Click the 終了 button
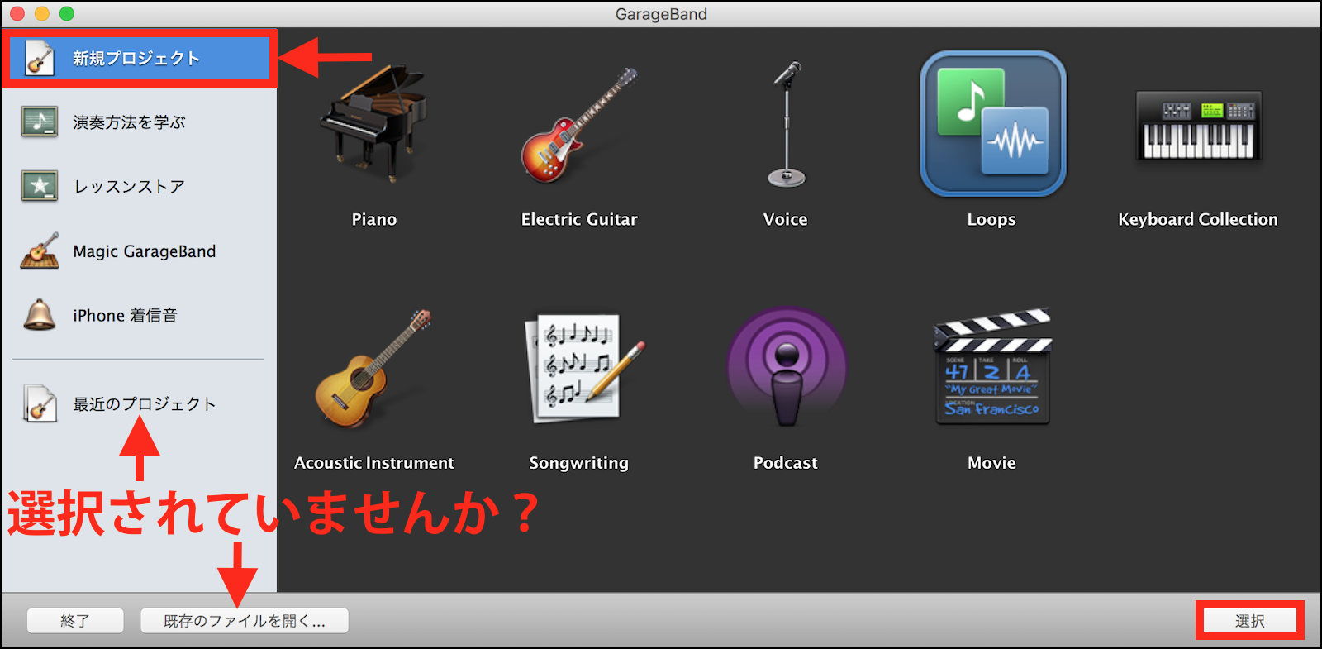Image resolution: width=1322 pixels, height=649 pixels. pyautogui.click(x=75, y=621)
